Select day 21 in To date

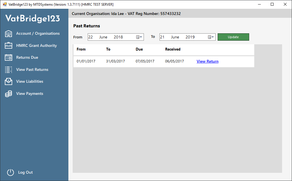162,37
